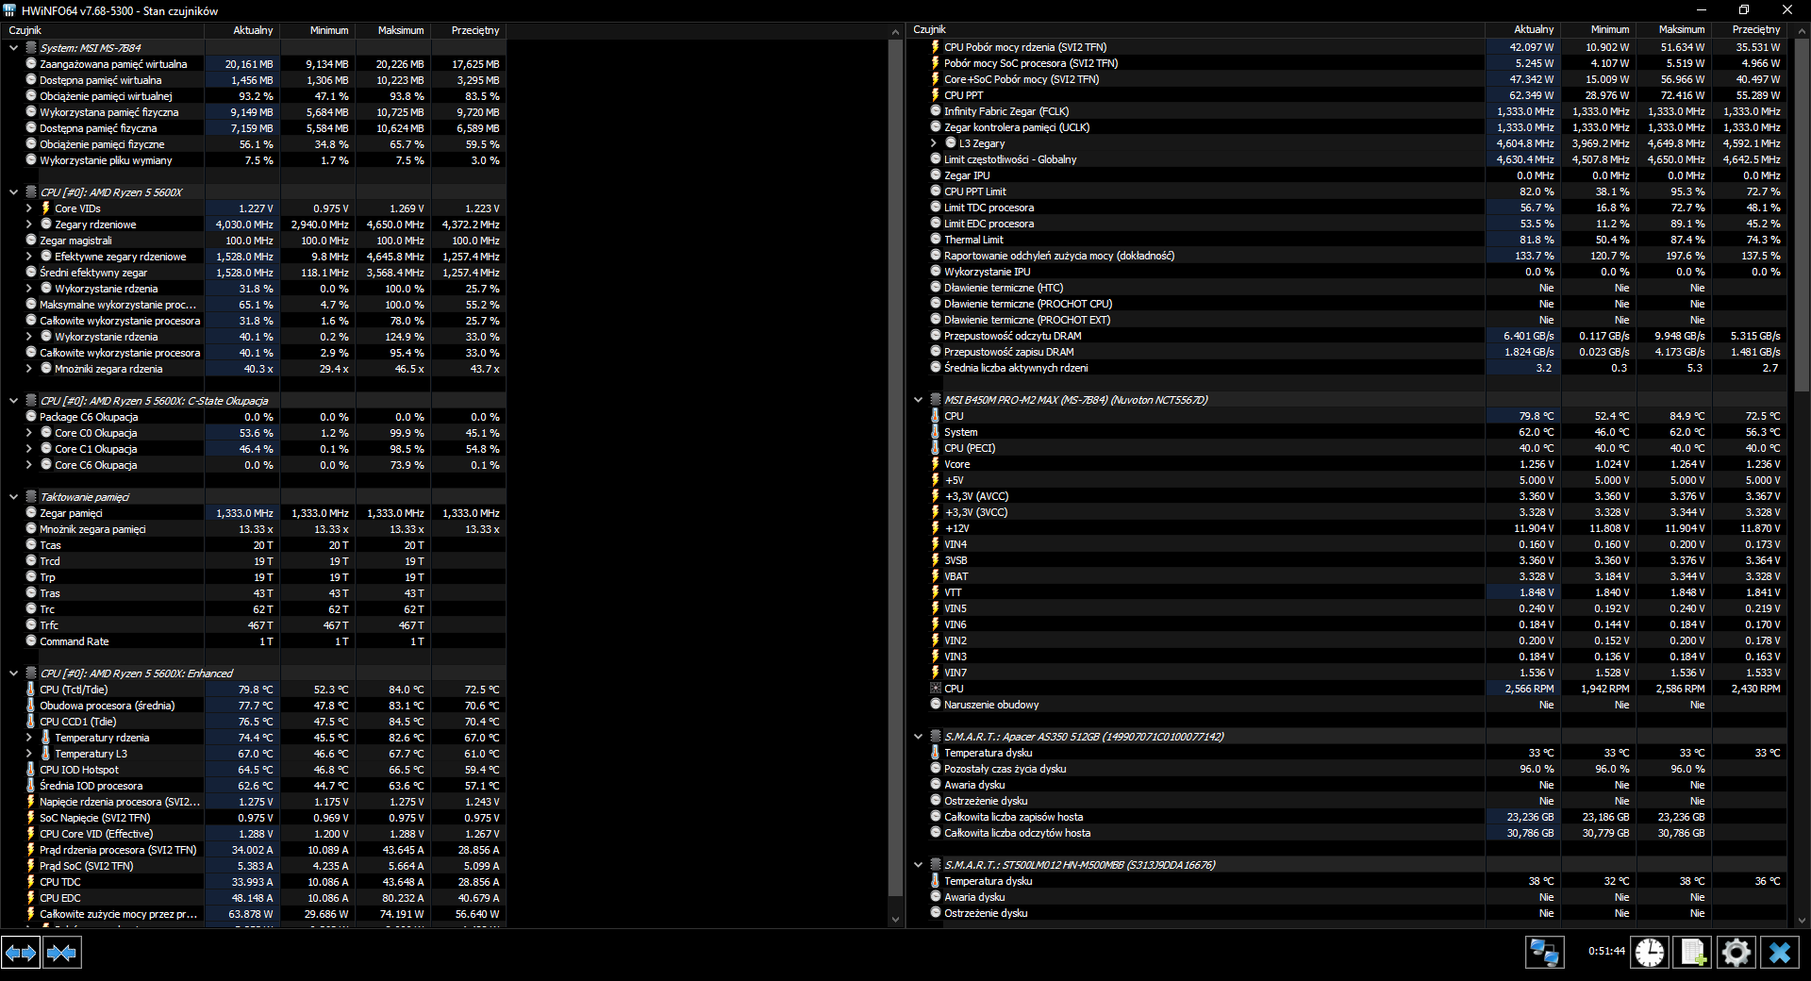Click the lightning icon beside CPU EDC

30,898
